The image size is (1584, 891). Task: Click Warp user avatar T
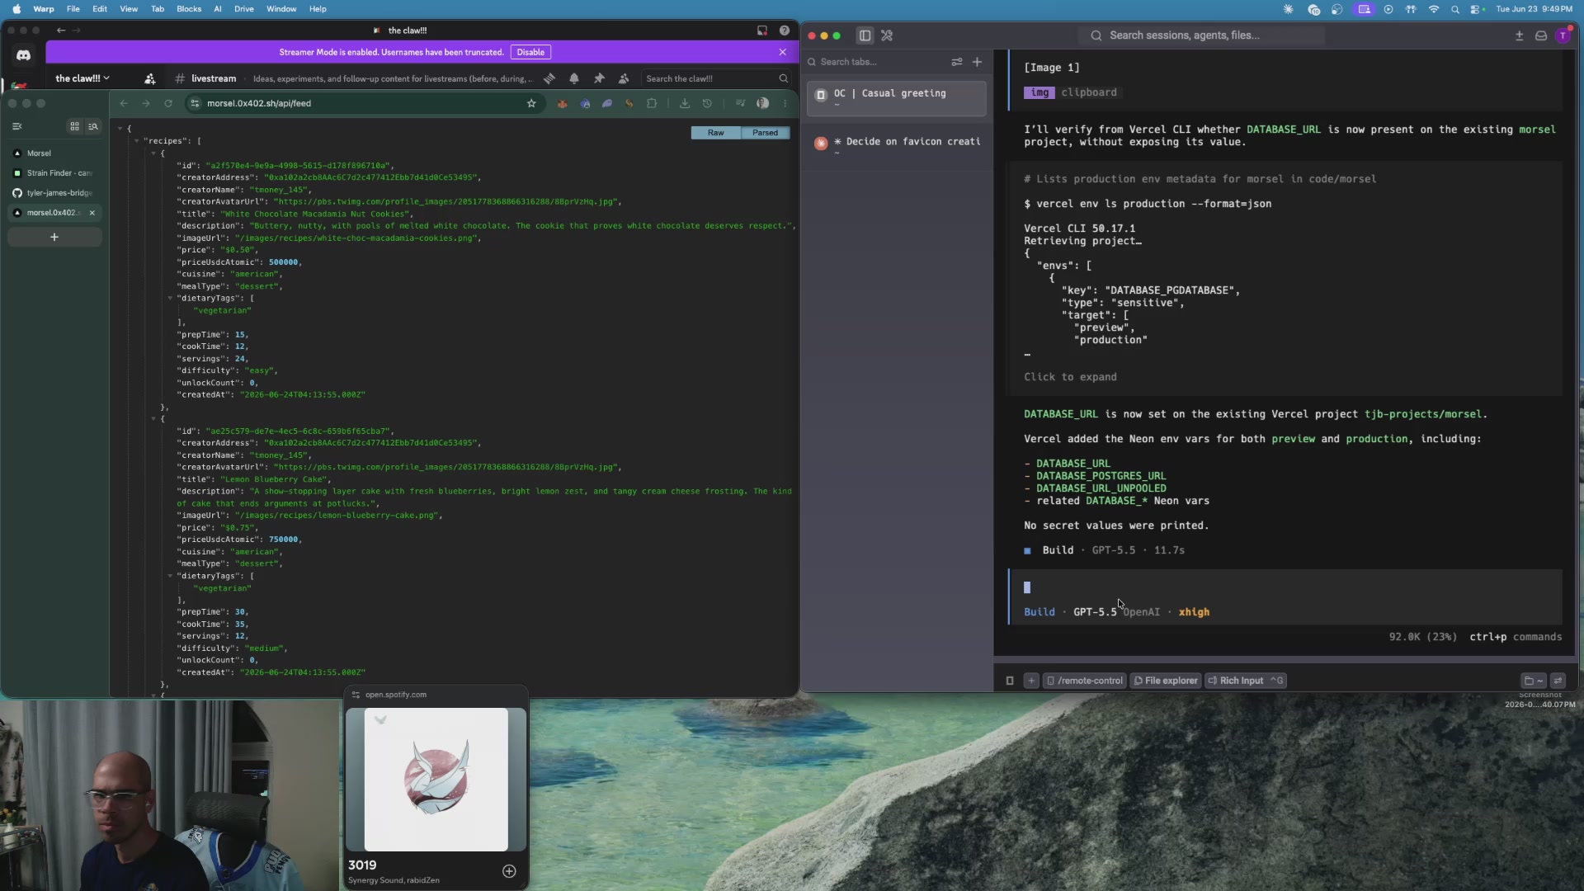coord(1563,35)
